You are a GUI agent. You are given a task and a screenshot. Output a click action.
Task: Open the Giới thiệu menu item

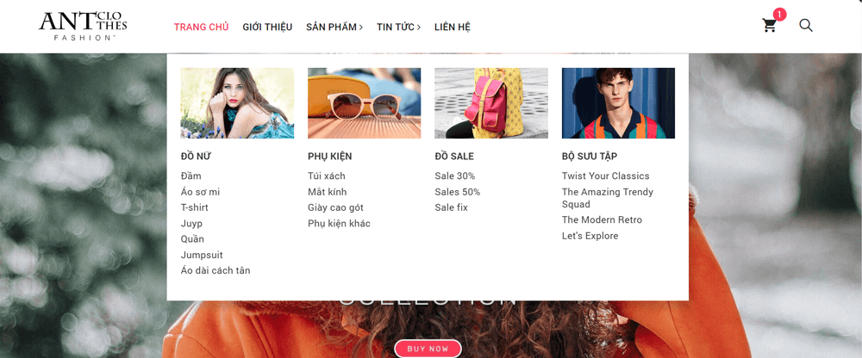[268, 27]
